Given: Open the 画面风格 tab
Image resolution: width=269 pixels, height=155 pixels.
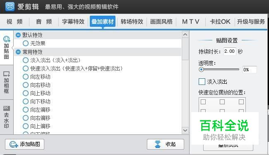Looking at the screenshot, I should coord(161,22).
